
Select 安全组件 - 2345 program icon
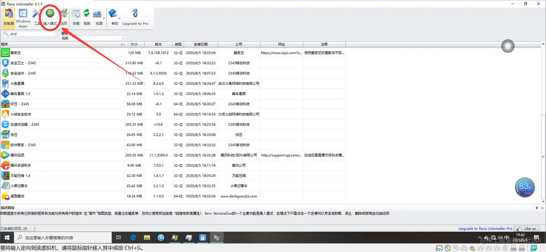tap(5, 73)
